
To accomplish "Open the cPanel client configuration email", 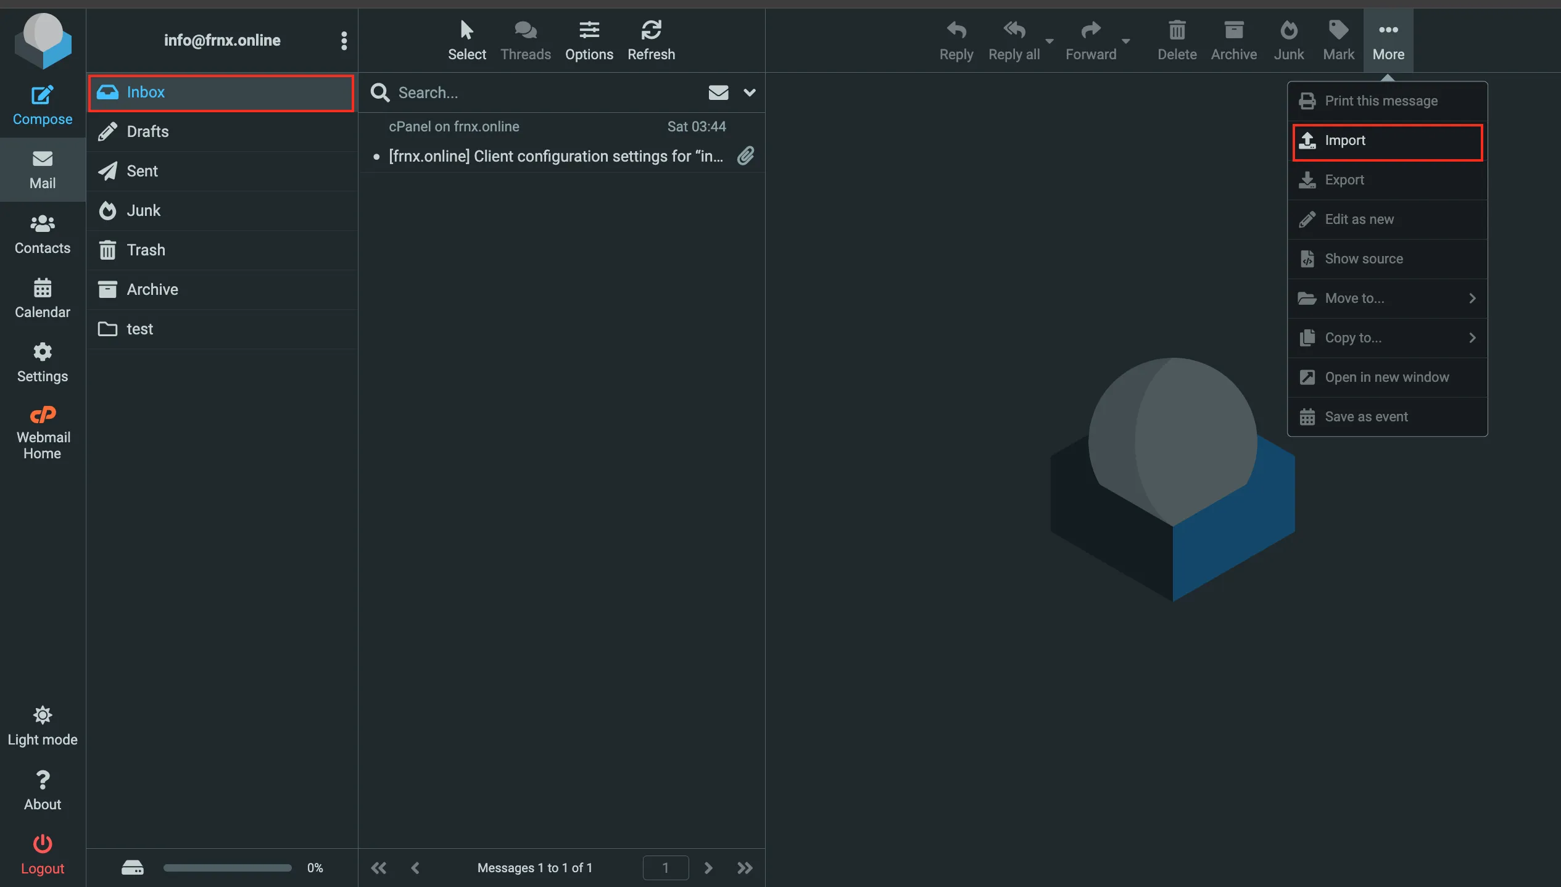I will click(x=555, y=156).
